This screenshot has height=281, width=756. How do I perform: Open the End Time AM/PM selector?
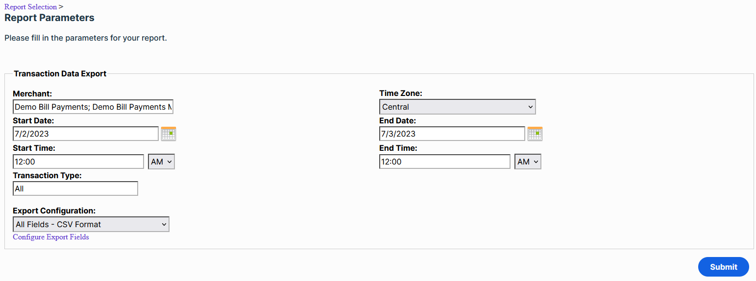coord(528,162)
